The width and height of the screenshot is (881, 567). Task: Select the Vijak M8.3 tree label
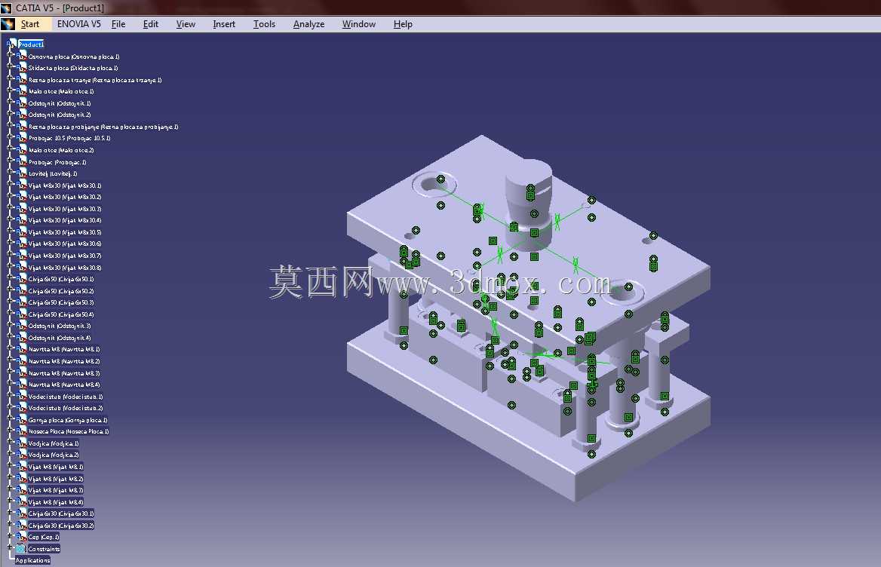56,489
